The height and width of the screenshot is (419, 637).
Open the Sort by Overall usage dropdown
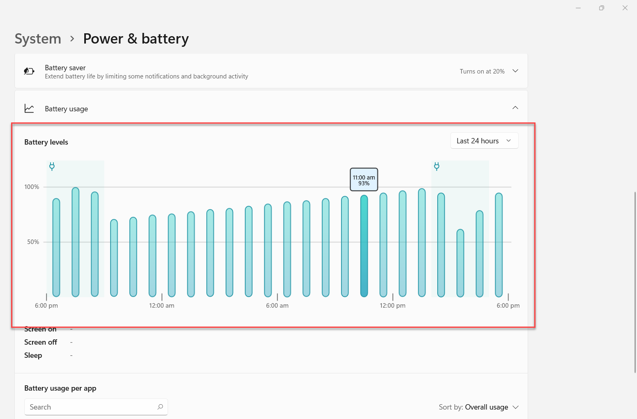(479, 407)
